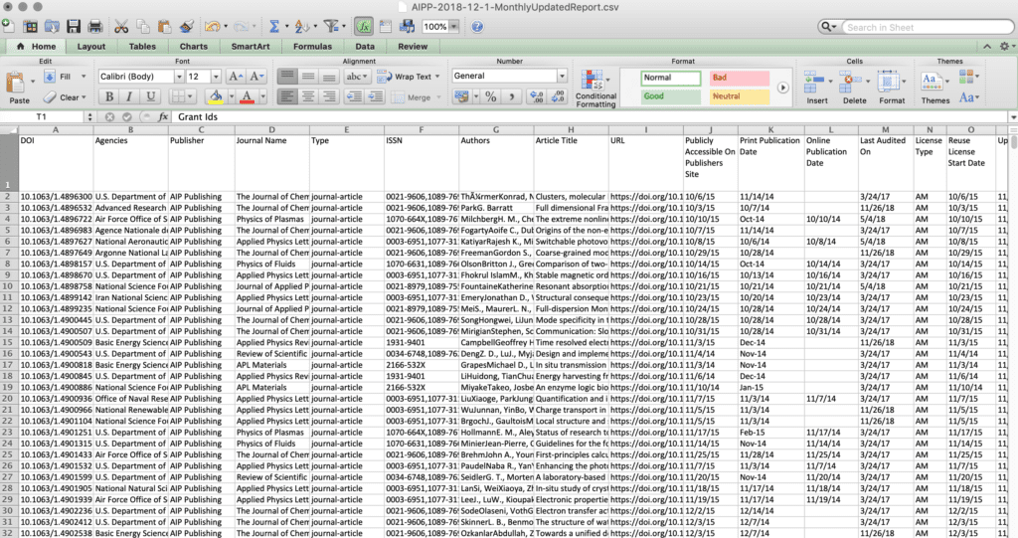Click the Format cells button
Viewport: 1018px width, 538px height.
(x=892, y=88)
